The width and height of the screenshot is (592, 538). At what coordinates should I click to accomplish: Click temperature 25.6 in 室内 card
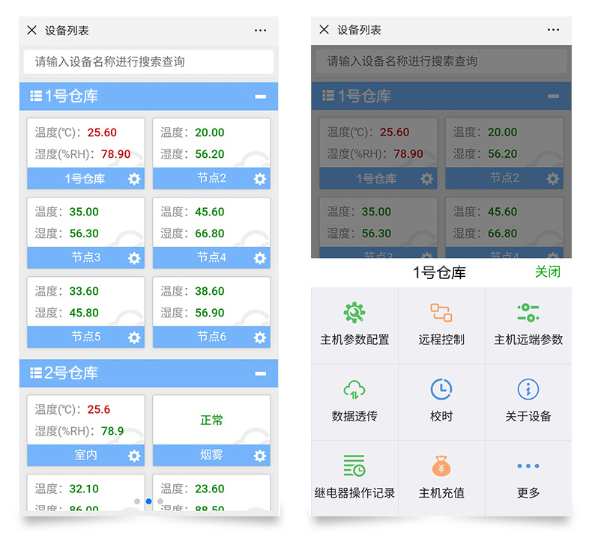(98, 409)
